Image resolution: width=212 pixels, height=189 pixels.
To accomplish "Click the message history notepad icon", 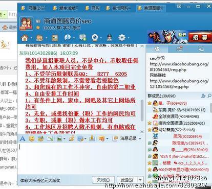I will pyautogui.click(x=115, y=138).
